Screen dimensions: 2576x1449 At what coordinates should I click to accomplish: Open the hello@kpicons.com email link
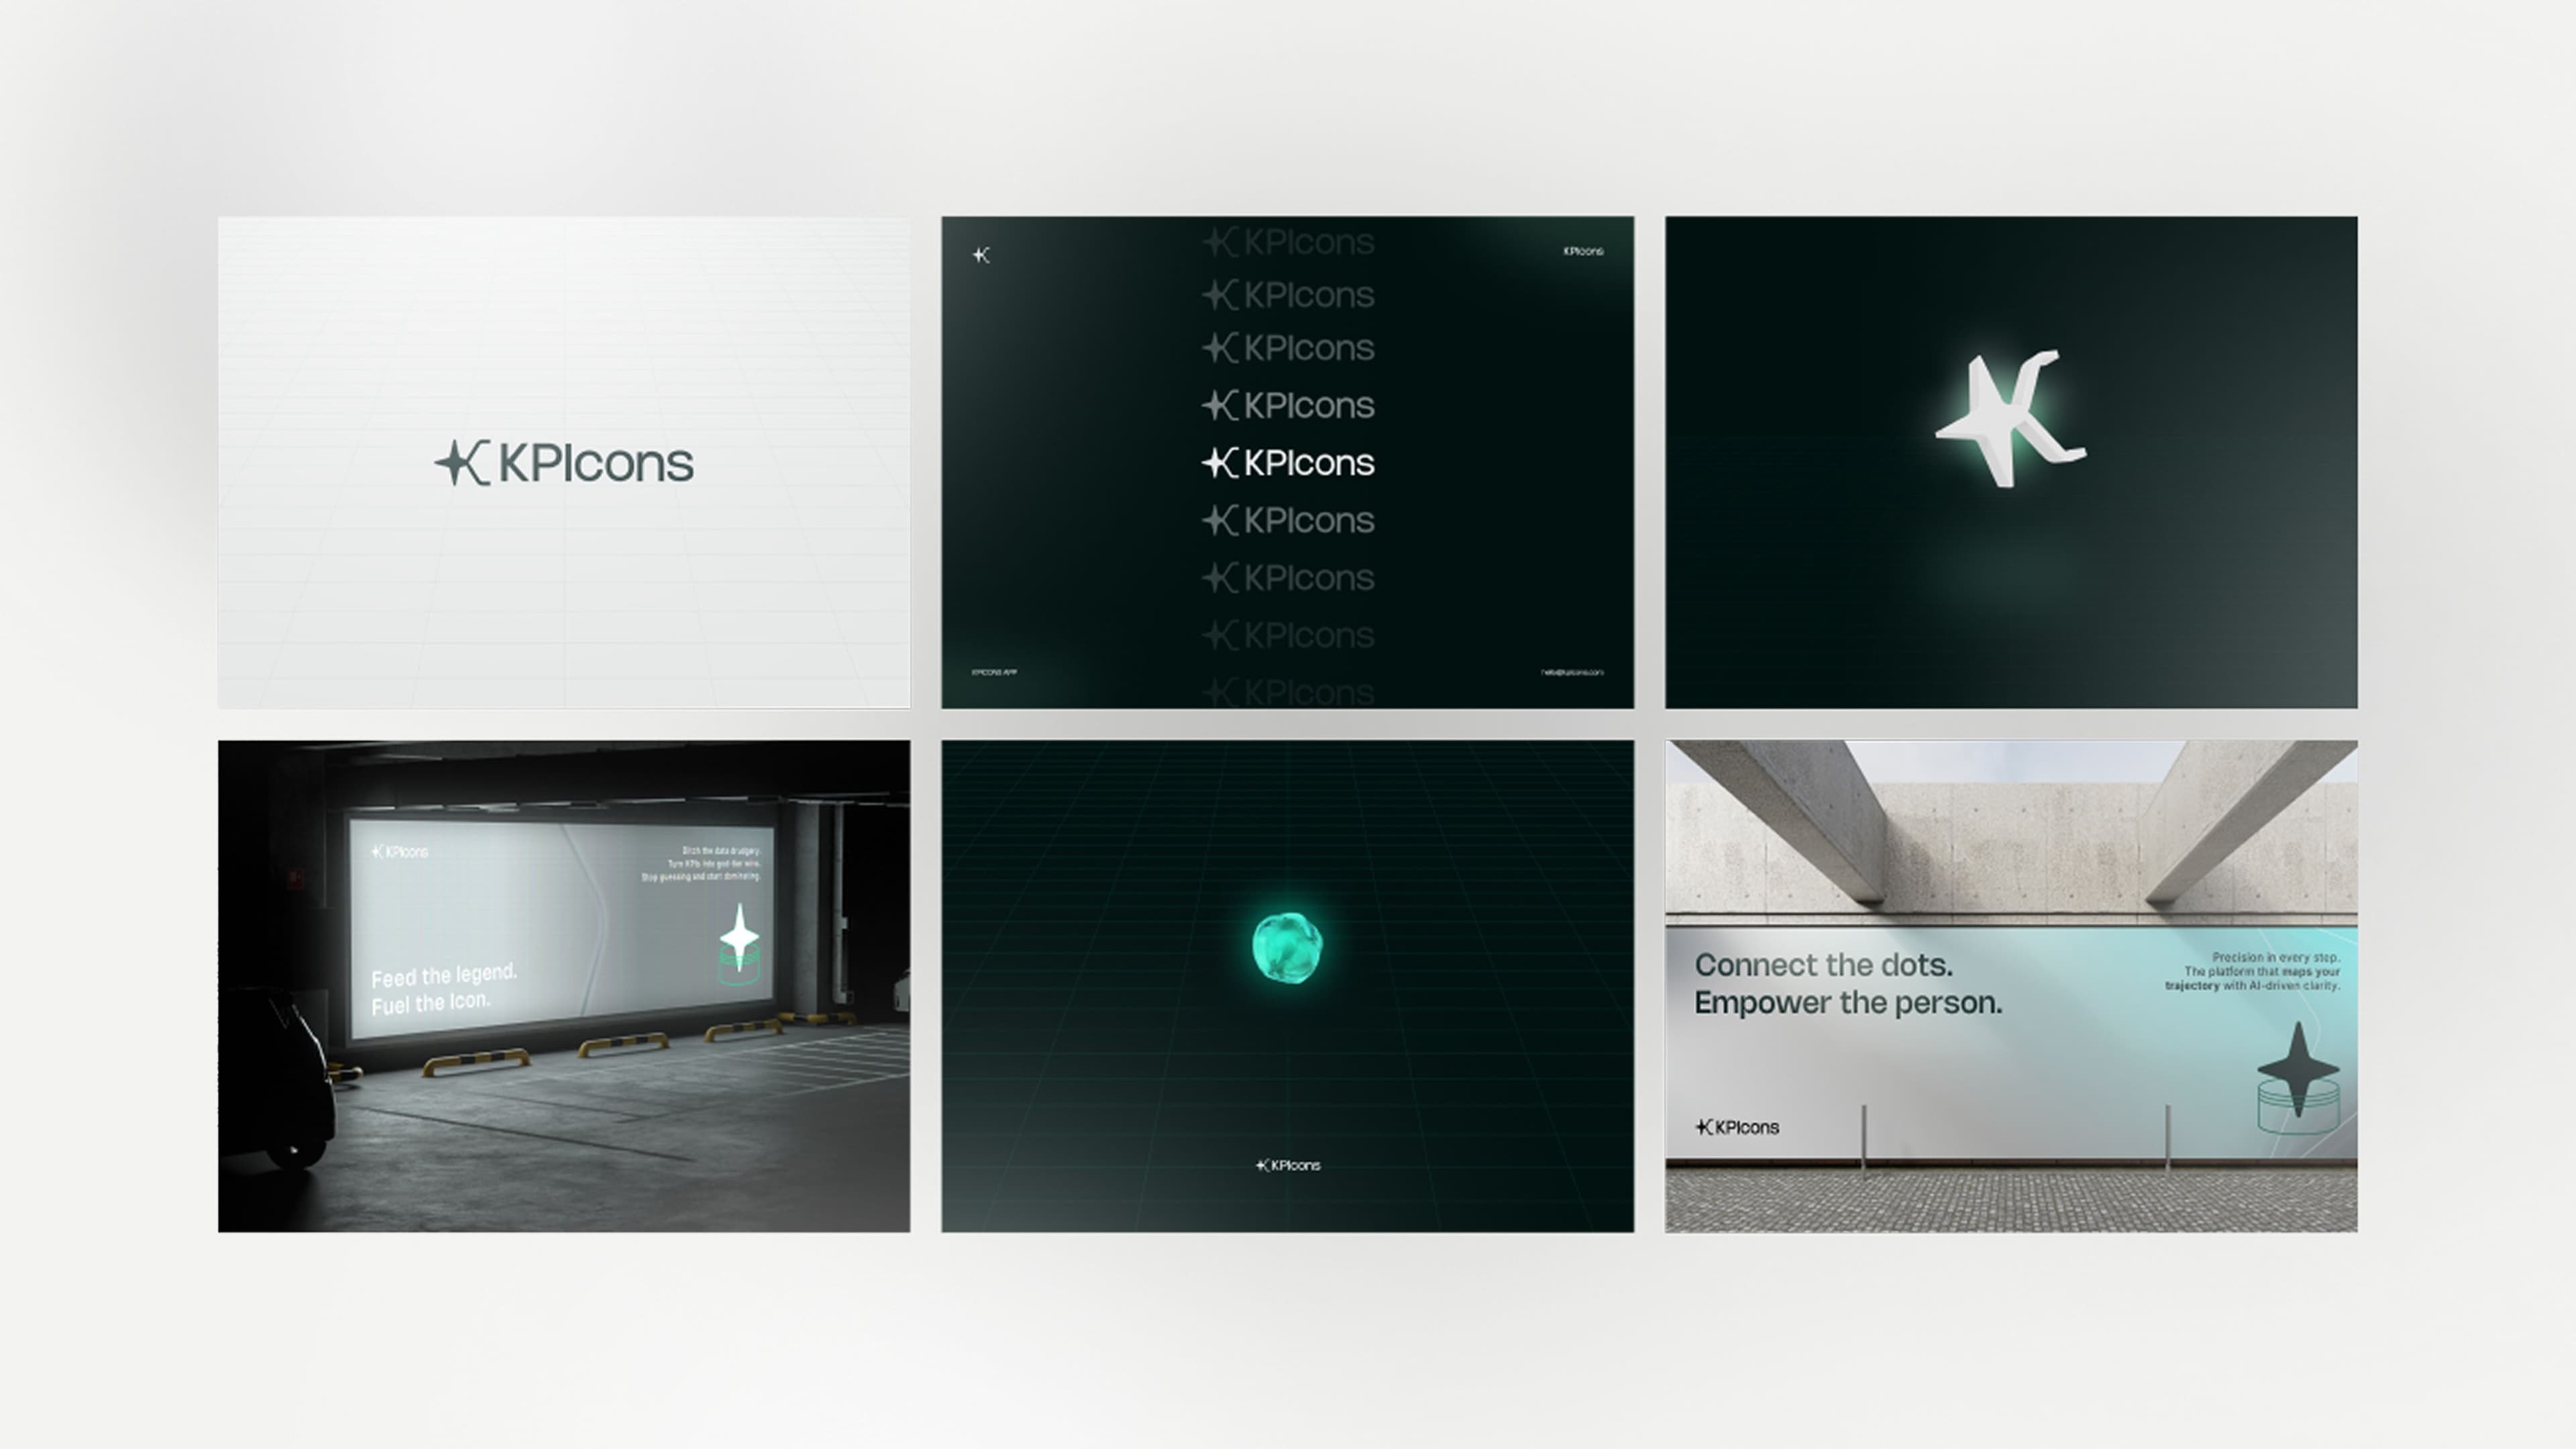1572,672
